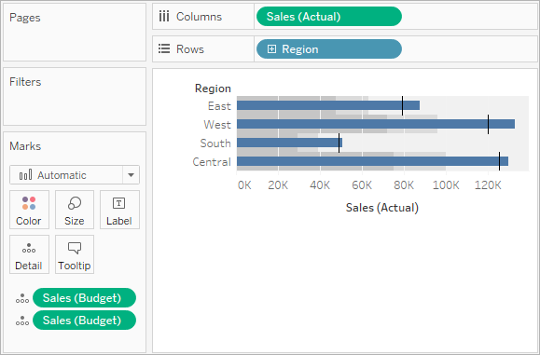The height and width of the screenshot is (355, 540).
Task: Click the Pages shelf title
Action: tap(25, 18)
